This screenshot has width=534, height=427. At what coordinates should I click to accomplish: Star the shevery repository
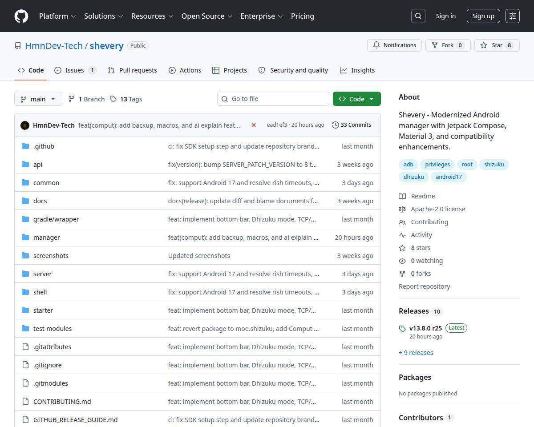[x=497, y=45]
